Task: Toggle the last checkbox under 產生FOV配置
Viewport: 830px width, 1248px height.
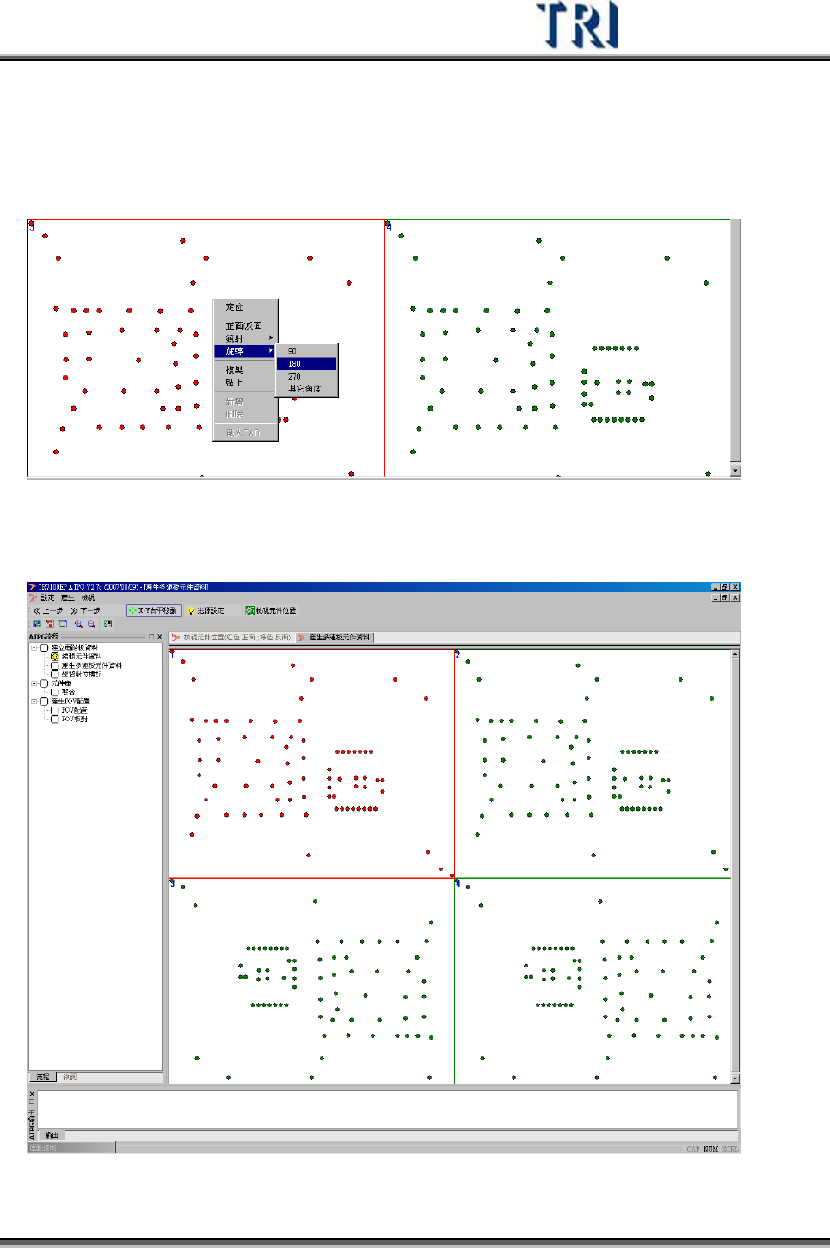Action: (55, 720)
